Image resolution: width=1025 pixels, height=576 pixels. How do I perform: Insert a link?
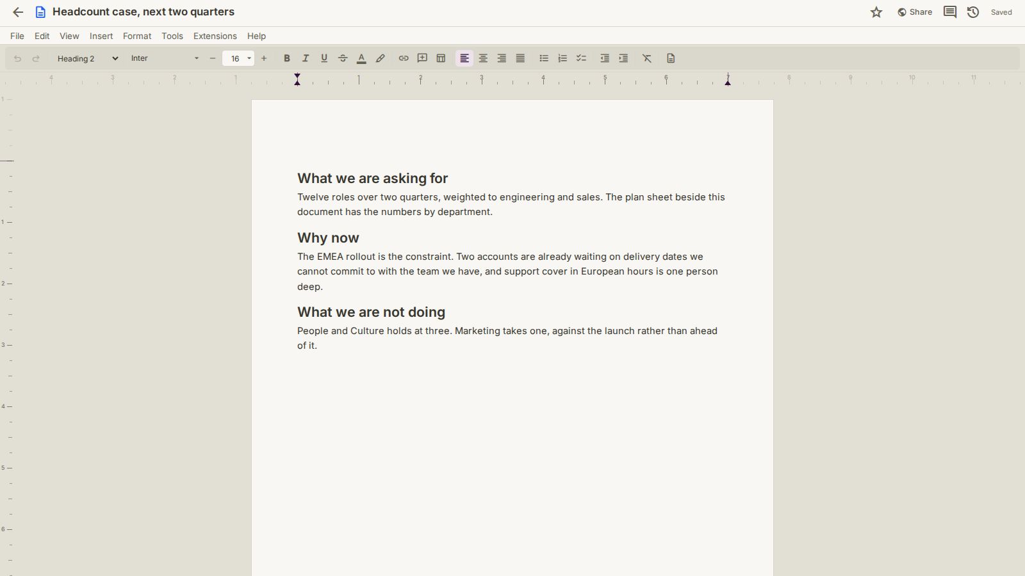404,58
